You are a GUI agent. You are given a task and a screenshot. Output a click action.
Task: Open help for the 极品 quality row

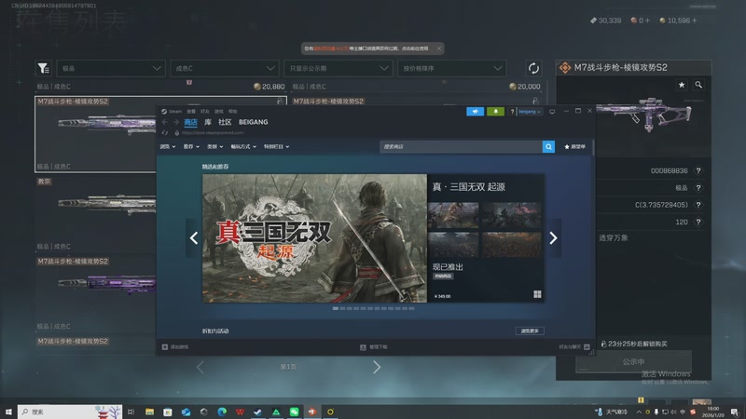(698, 188)
